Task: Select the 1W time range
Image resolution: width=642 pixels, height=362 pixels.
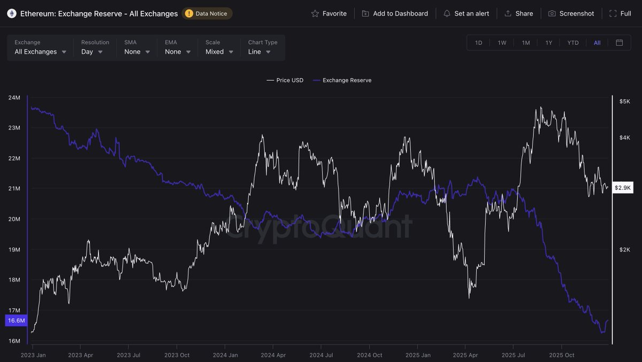Action: [502, 43]
